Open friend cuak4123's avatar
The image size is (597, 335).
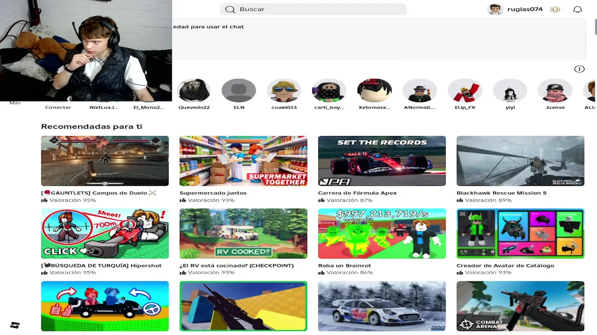(x=284, y=90)
